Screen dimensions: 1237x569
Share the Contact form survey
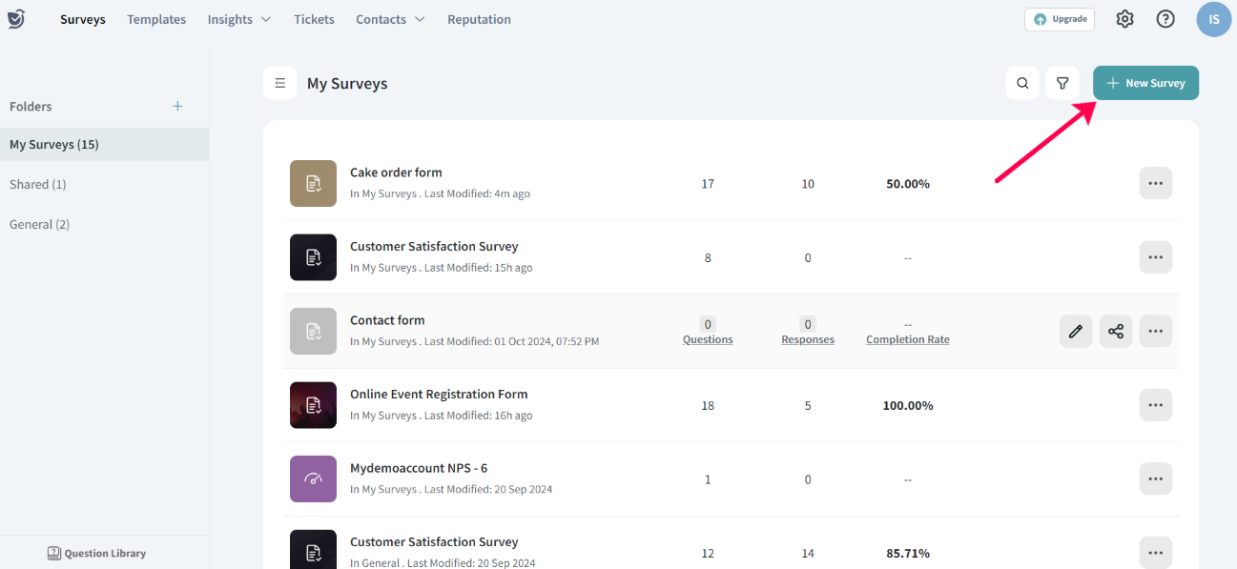coord(1116,331)
